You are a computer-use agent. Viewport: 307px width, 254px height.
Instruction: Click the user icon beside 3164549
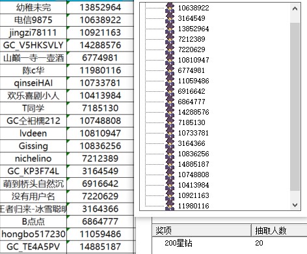coord(170,18)
